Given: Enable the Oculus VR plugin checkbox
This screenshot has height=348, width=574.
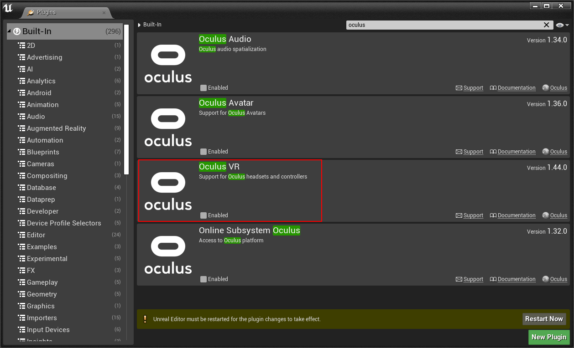Looking at the screenshot, I should pos(204,215).
